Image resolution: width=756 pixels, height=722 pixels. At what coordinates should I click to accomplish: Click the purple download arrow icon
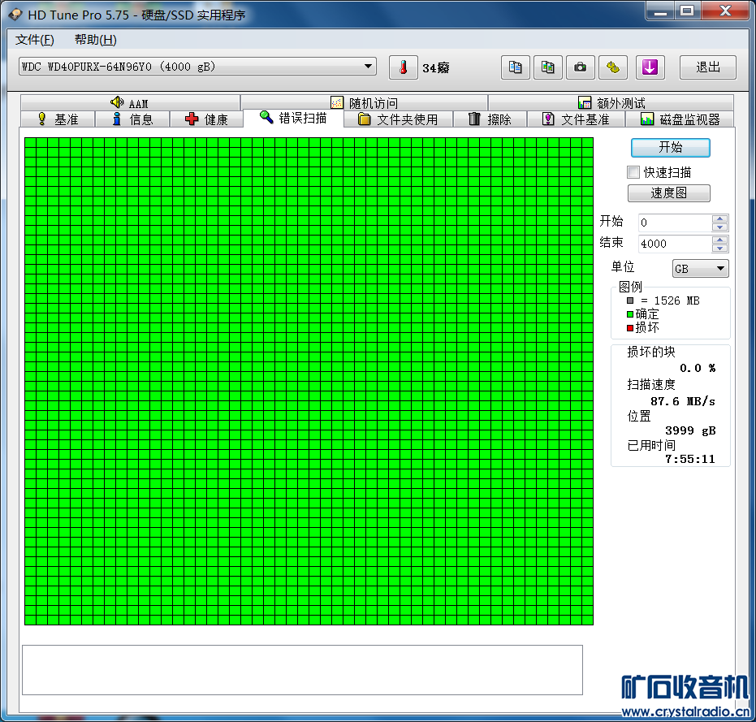[650, 67]
